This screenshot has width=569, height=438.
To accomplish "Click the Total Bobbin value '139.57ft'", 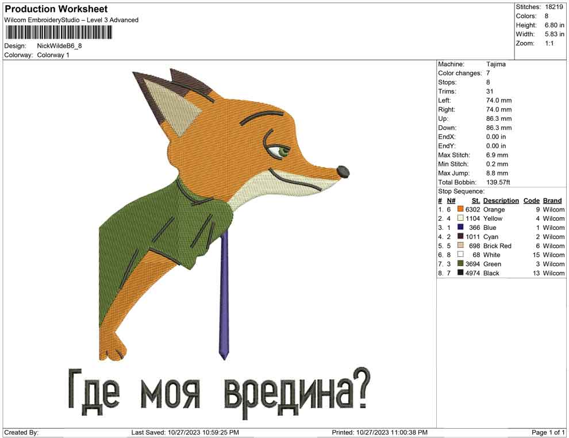I will click(x=498, y=182).
